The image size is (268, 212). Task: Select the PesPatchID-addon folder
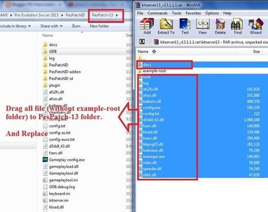tap(65, 72)
